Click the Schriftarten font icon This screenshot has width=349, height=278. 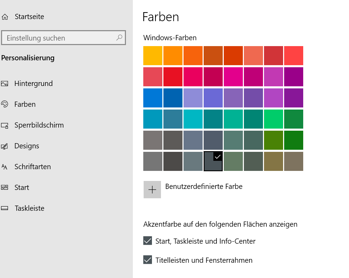(5, 167)
